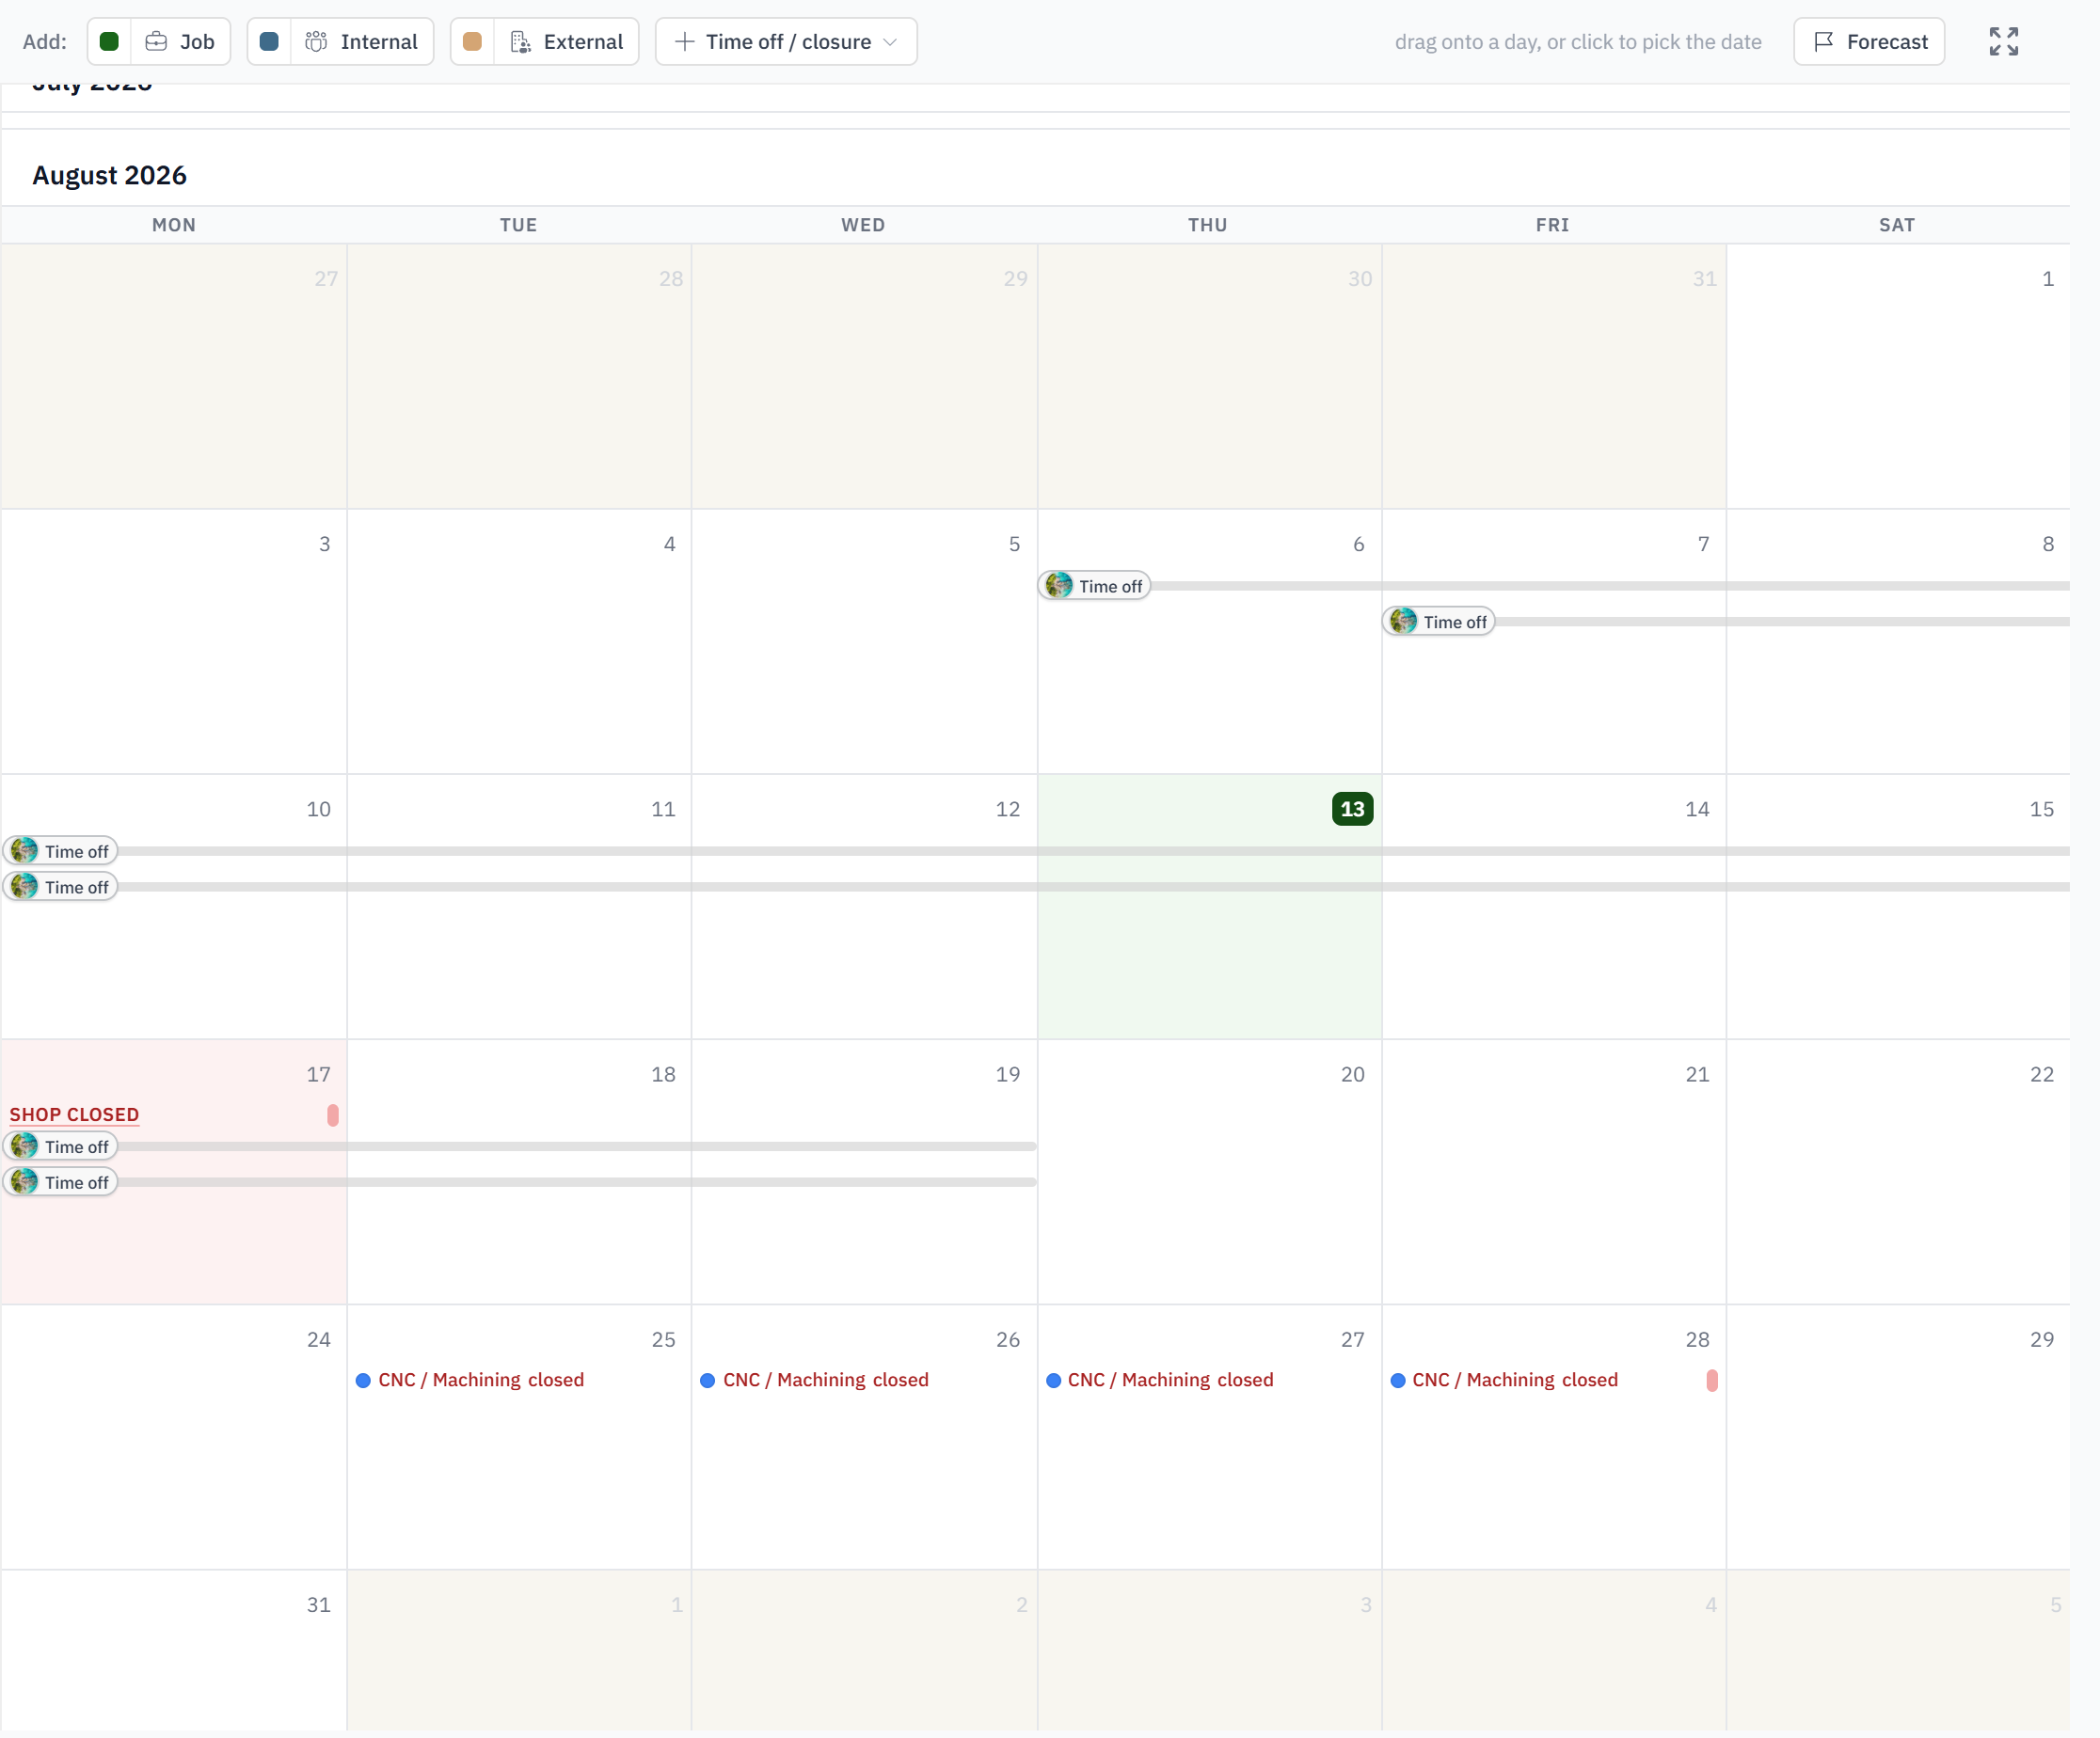Click the THU column header
Screen dimensions: 2100x1738
pos(1208,225)
